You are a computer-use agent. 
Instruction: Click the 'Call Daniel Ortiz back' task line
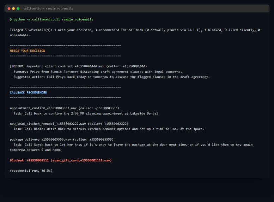point(109,129)
